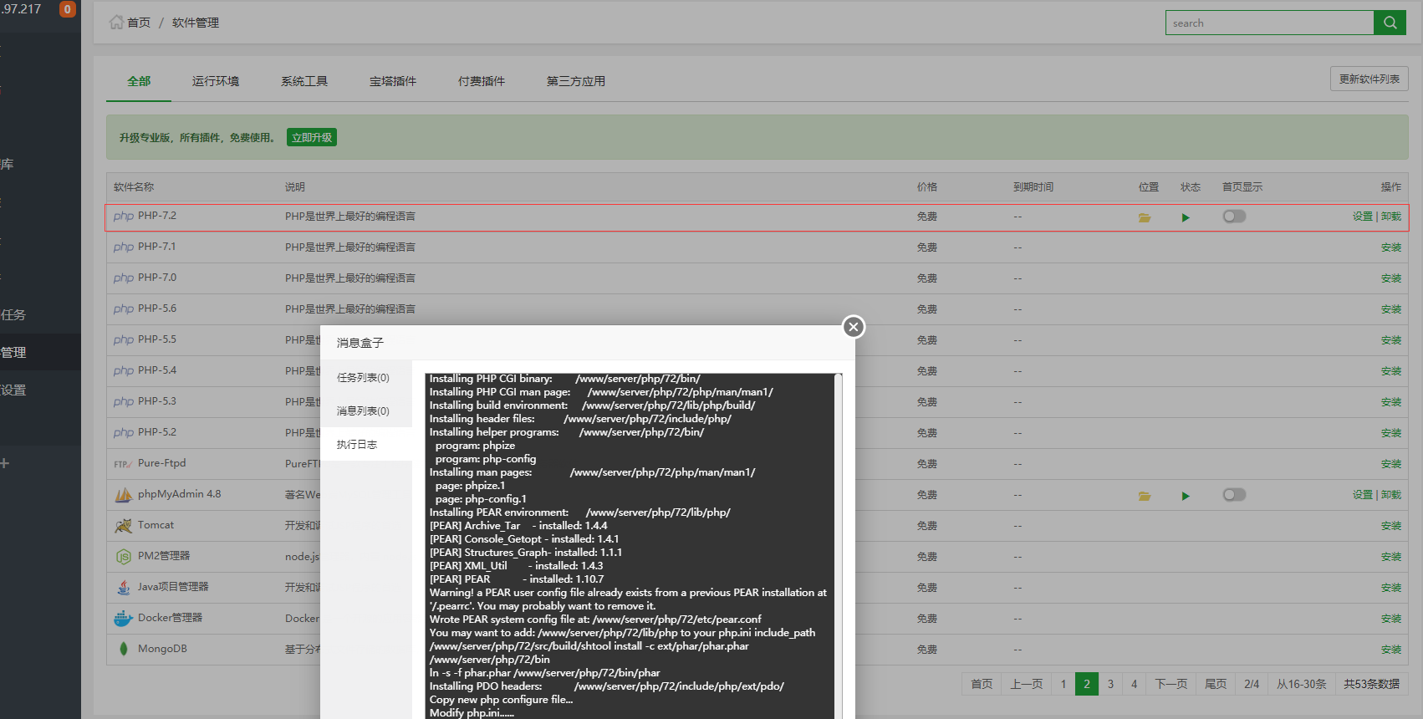Click the Docker whale icon
The height and width of the screenshot is (719, 1423).
(x=123, y=619)
